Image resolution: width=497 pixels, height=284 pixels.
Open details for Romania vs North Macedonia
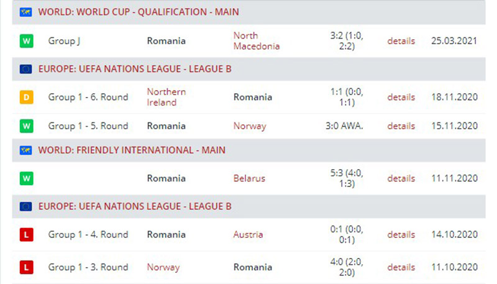(x=401, y=41)
